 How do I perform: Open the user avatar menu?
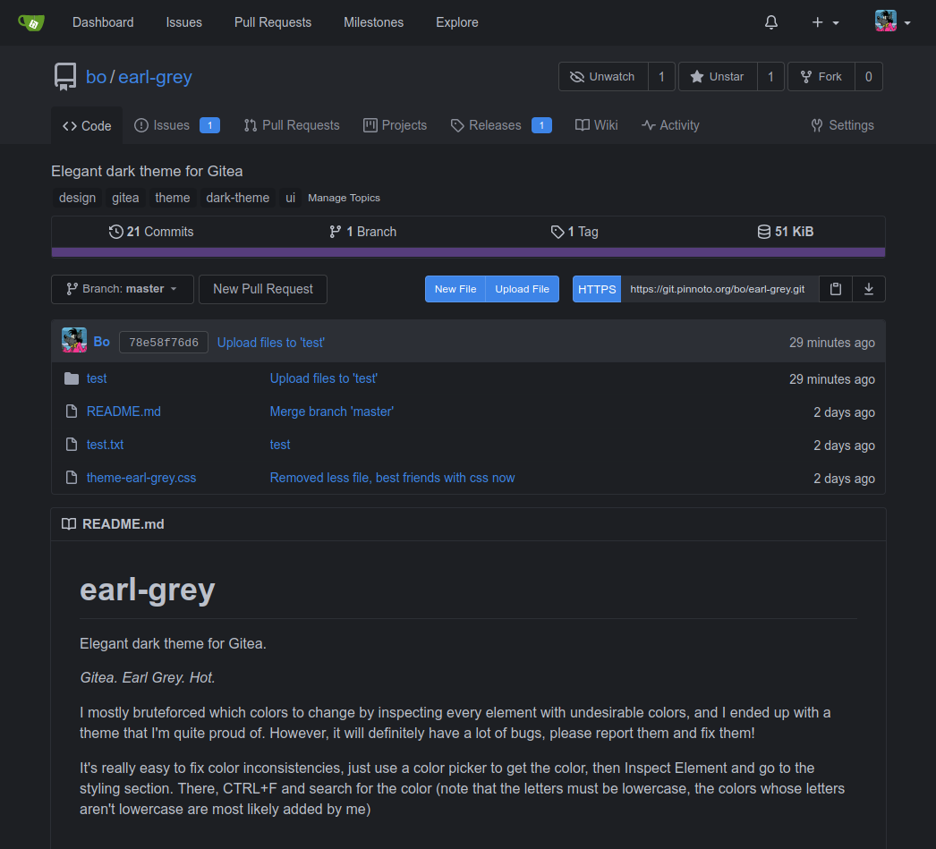[892, 22]
